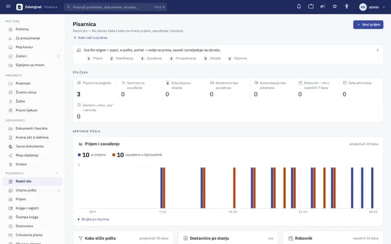Open Zadaci in sidebar
This screenshot has height=244, width=391.
[x=33, y=56]
